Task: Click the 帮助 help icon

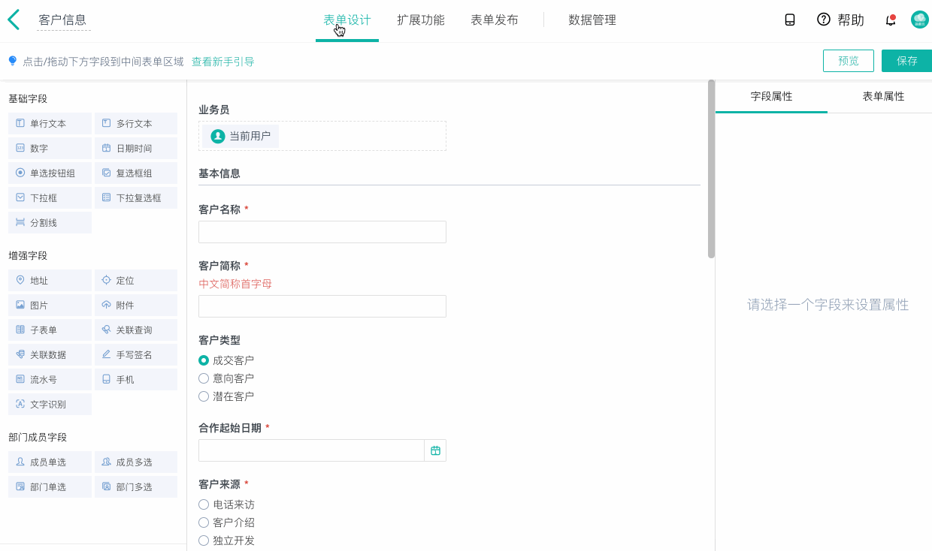Action: pos(824,20)
